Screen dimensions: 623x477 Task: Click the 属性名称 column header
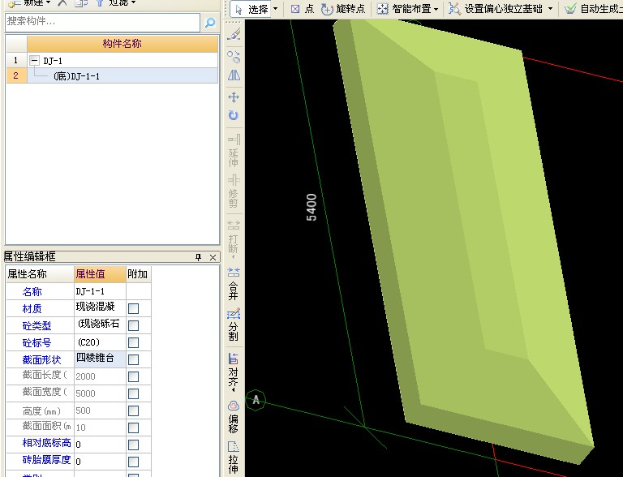coord(40,274)
